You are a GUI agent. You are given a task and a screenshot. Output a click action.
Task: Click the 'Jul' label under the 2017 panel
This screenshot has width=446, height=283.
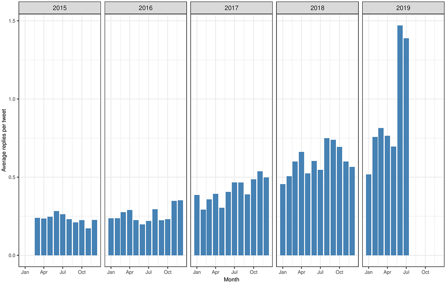click(x=234, y=272)
